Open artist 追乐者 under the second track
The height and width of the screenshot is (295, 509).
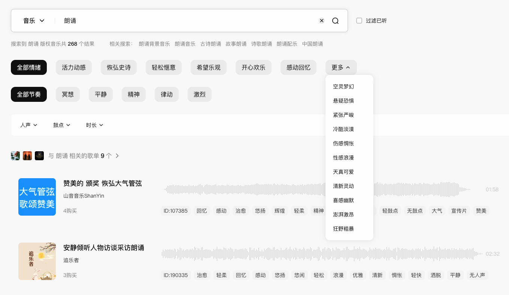click(71, 260)
